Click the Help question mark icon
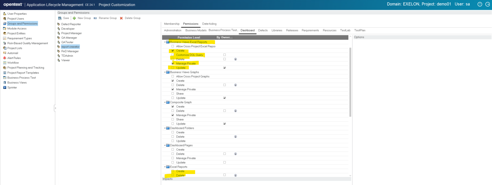Viewport: 492px width, 185px height. click(x=480, y=4)
